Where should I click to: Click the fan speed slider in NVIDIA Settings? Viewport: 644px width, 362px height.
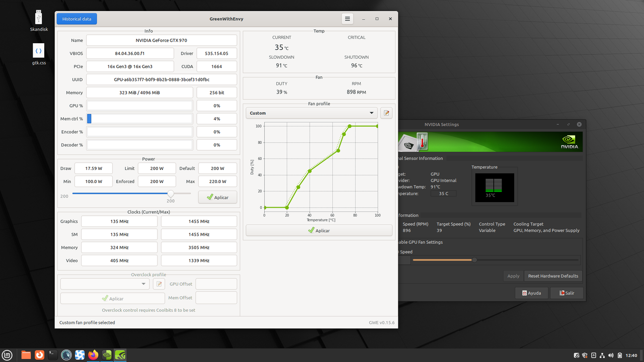point(496,260)
